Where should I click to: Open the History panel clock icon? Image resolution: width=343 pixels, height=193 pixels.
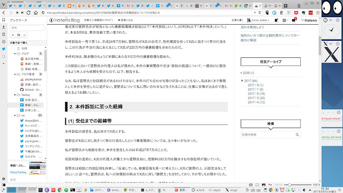[4, 42]
